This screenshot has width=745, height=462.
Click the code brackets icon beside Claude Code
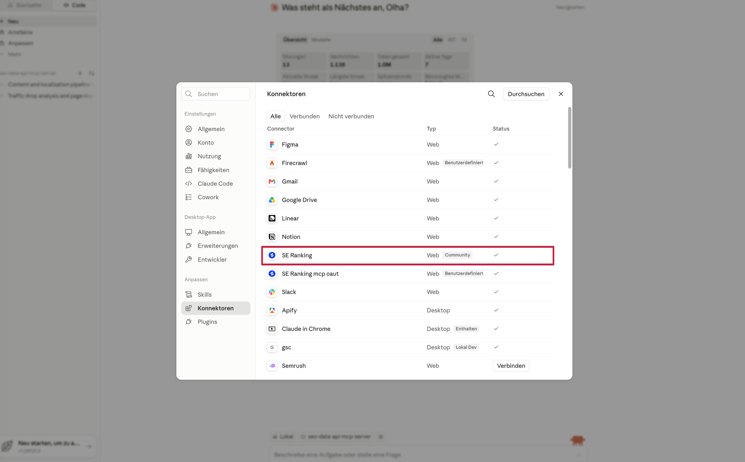(x=189, y=183)
